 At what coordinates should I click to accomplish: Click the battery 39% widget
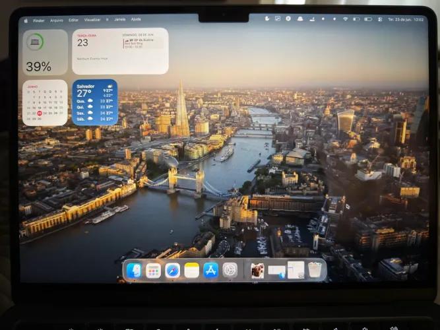click(x=45, y=52)
